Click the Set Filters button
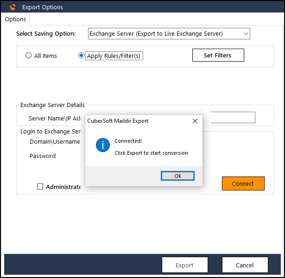This screenshot has width=285, height=278. point(218,55)
